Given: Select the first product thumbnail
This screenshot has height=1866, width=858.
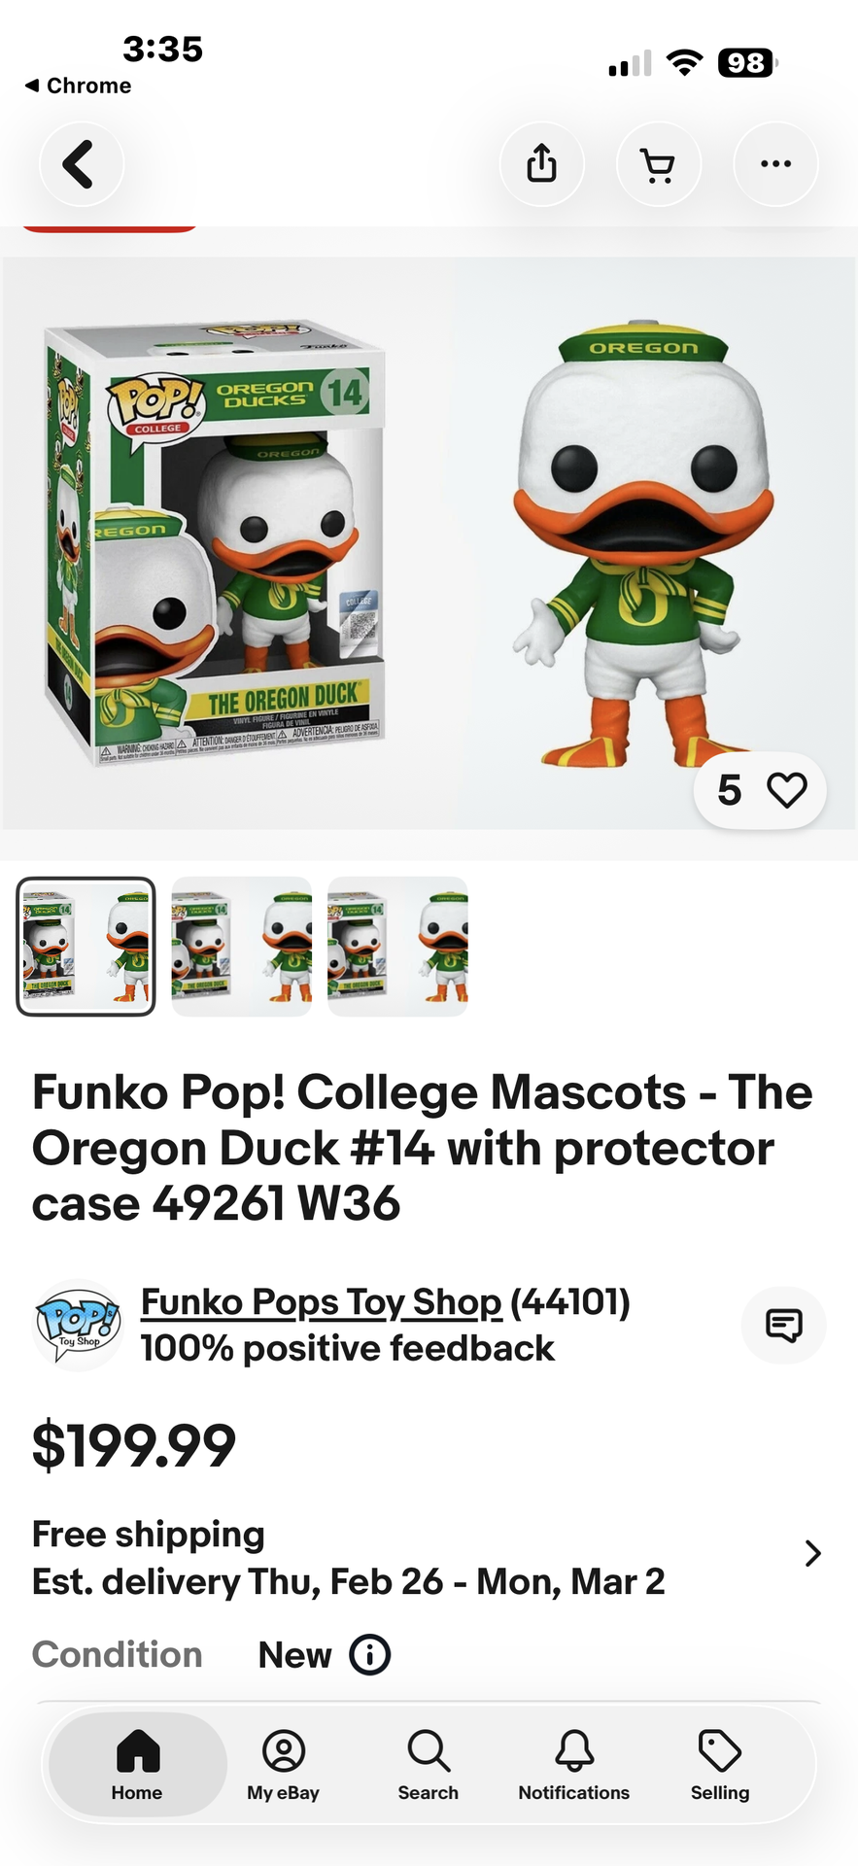Looking at the screenshot, I should click(86, 947).
